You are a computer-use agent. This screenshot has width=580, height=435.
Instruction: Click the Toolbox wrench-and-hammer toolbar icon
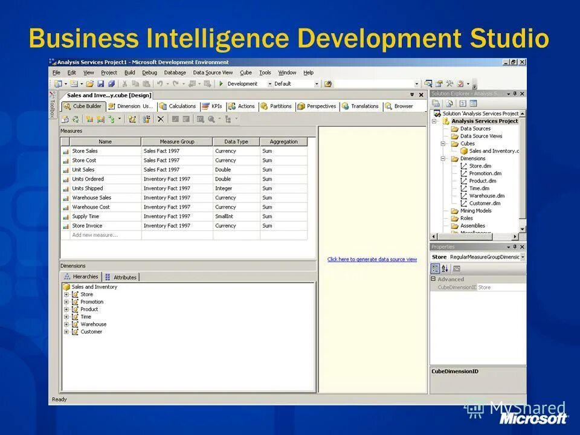(449, 83)
